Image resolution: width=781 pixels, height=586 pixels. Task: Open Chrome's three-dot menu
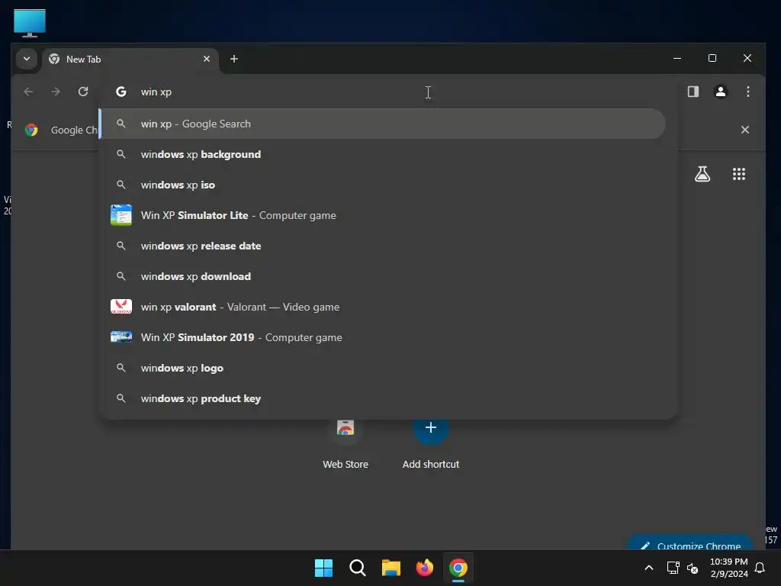point(747,92)
